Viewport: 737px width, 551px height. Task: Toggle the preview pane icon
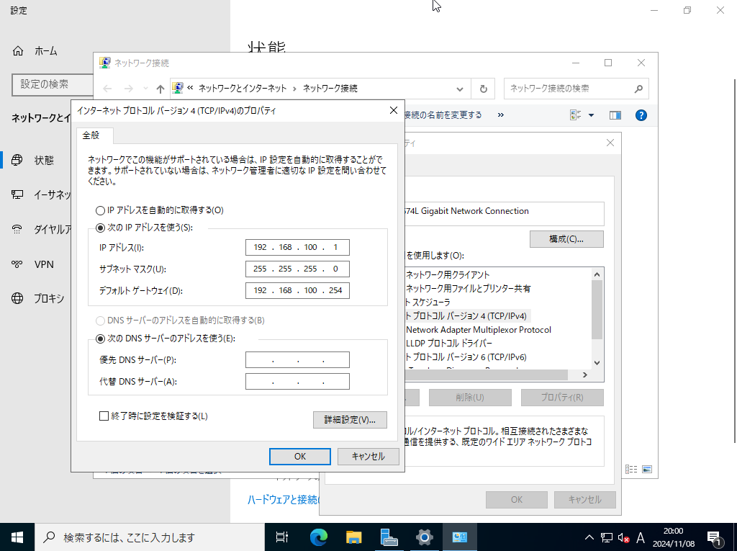615,115
